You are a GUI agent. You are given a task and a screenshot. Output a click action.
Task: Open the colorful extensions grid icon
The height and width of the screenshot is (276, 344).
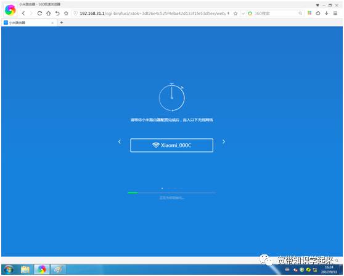pos(309,13)
